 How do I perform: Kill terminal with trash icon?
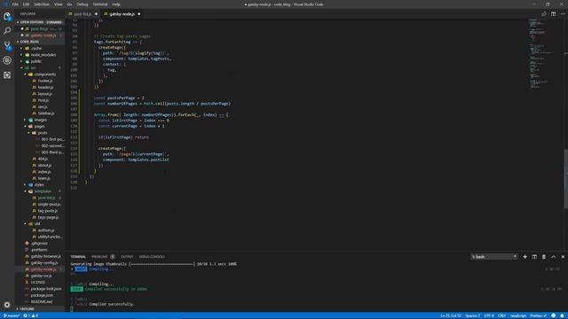pos(544,257)
